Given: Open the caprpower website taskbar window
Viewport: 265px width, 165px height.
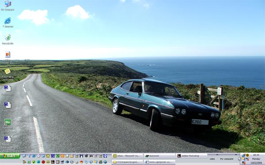Looking at the screenshot, I should click(x=159, y=162).
